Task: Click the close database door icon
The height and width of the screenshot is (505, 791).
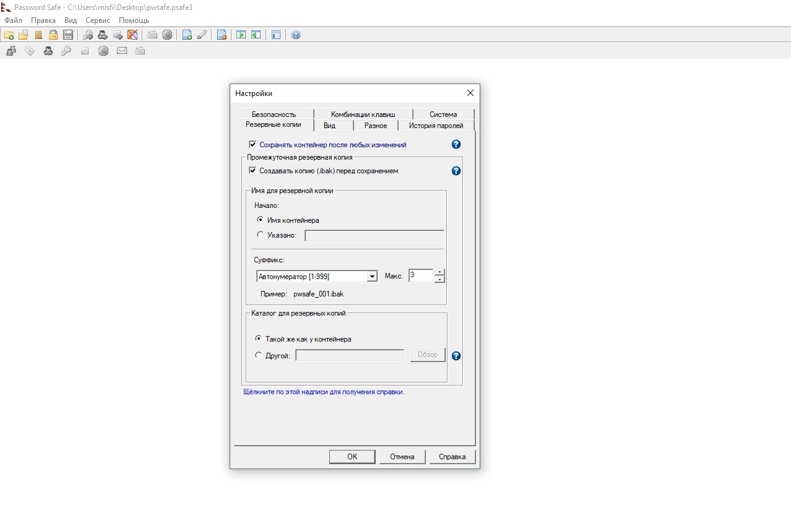Action: click(x=38, y=35)
